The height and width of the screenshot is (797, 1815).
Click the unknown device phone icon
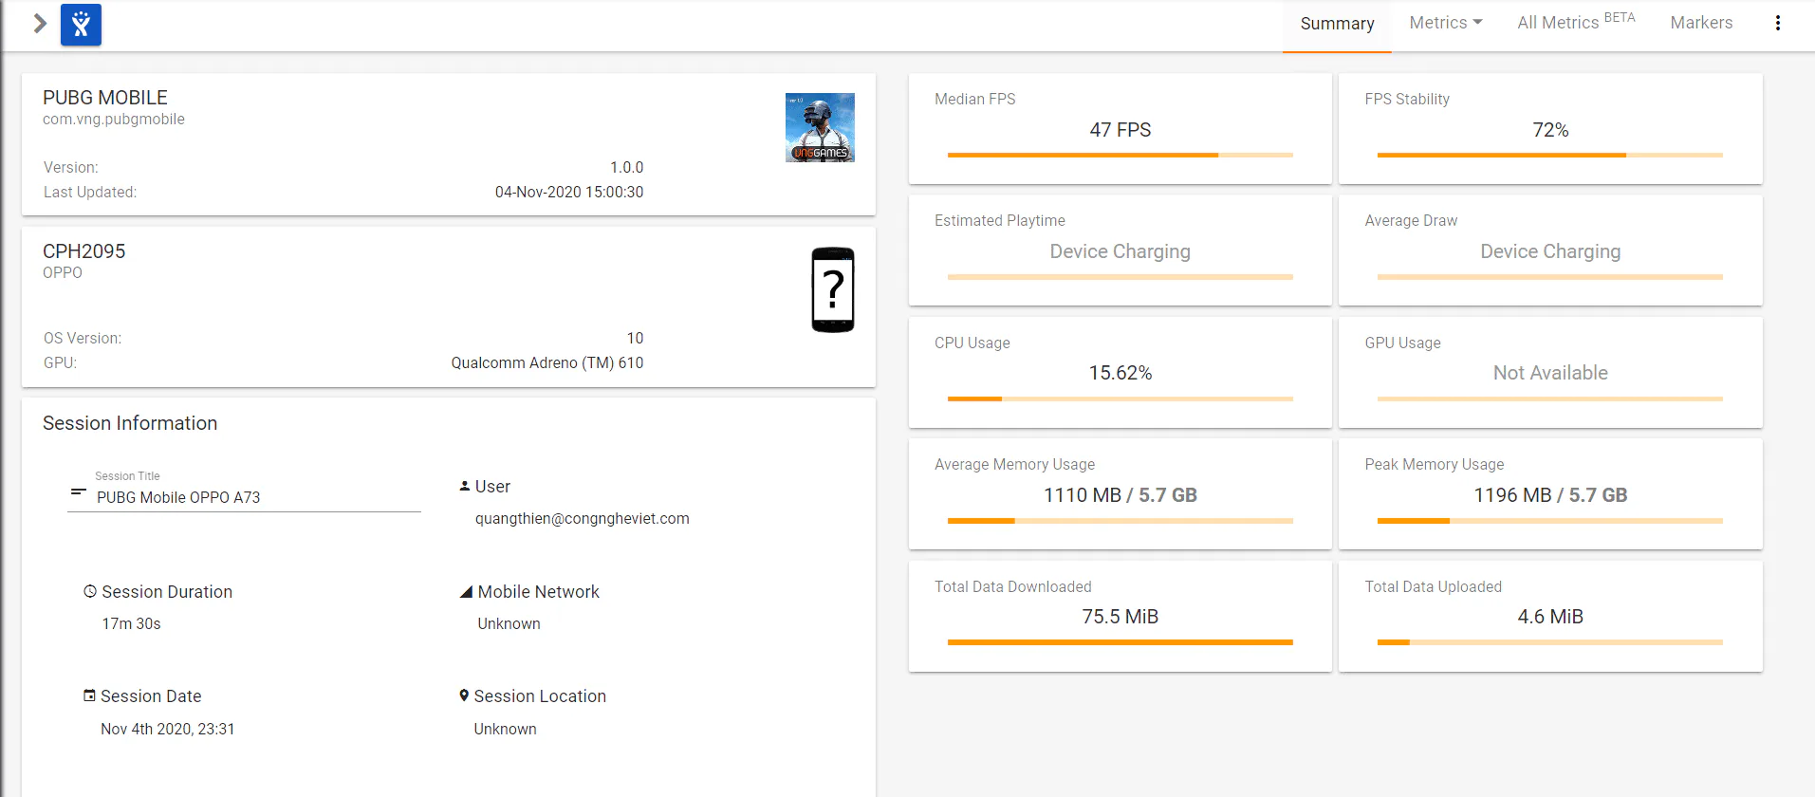point(833,289)
